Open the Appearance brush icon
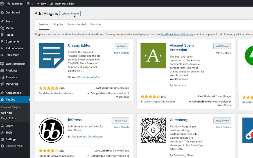253x158 pixels. point(2,93)
